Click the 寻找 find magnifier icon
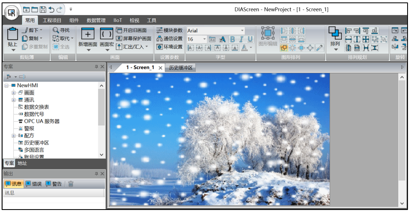The image size is (410, 212). coord(56,30)
